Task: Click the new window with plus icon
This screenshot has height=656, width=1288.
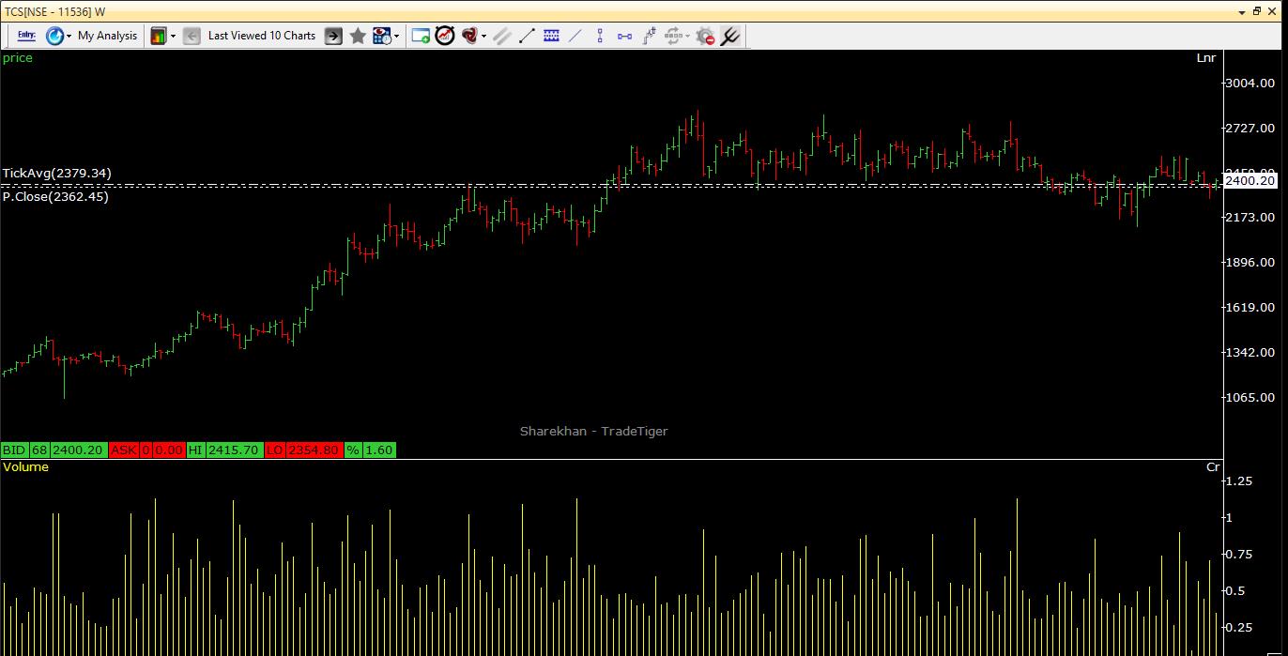Action: tap(421, 36)
